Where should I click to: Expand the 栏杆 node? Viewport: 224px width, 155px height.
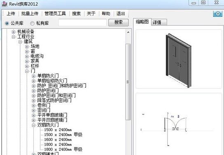click(x=27, y=66)
